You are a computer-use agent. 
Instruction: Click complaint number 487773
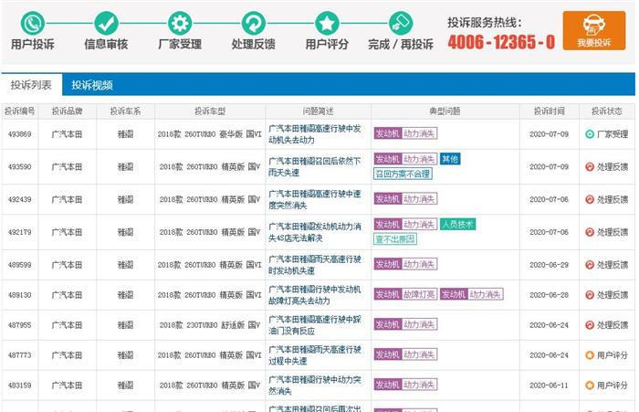19,354
